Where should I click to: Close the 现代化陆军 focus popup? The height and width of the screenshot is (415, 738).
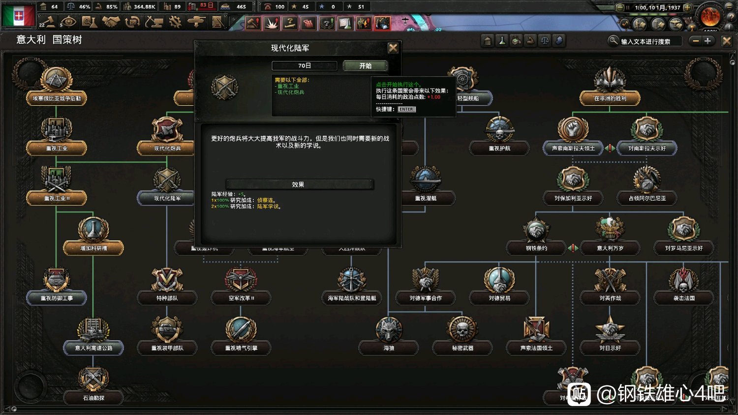393,48
